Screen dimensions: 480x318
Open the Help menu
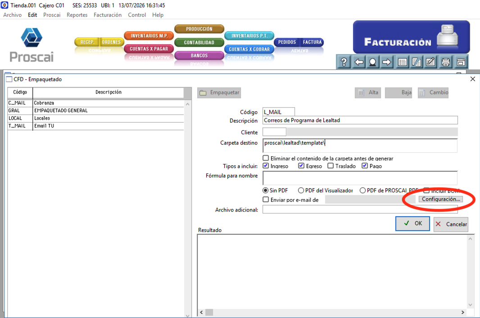tap(158, 15)
